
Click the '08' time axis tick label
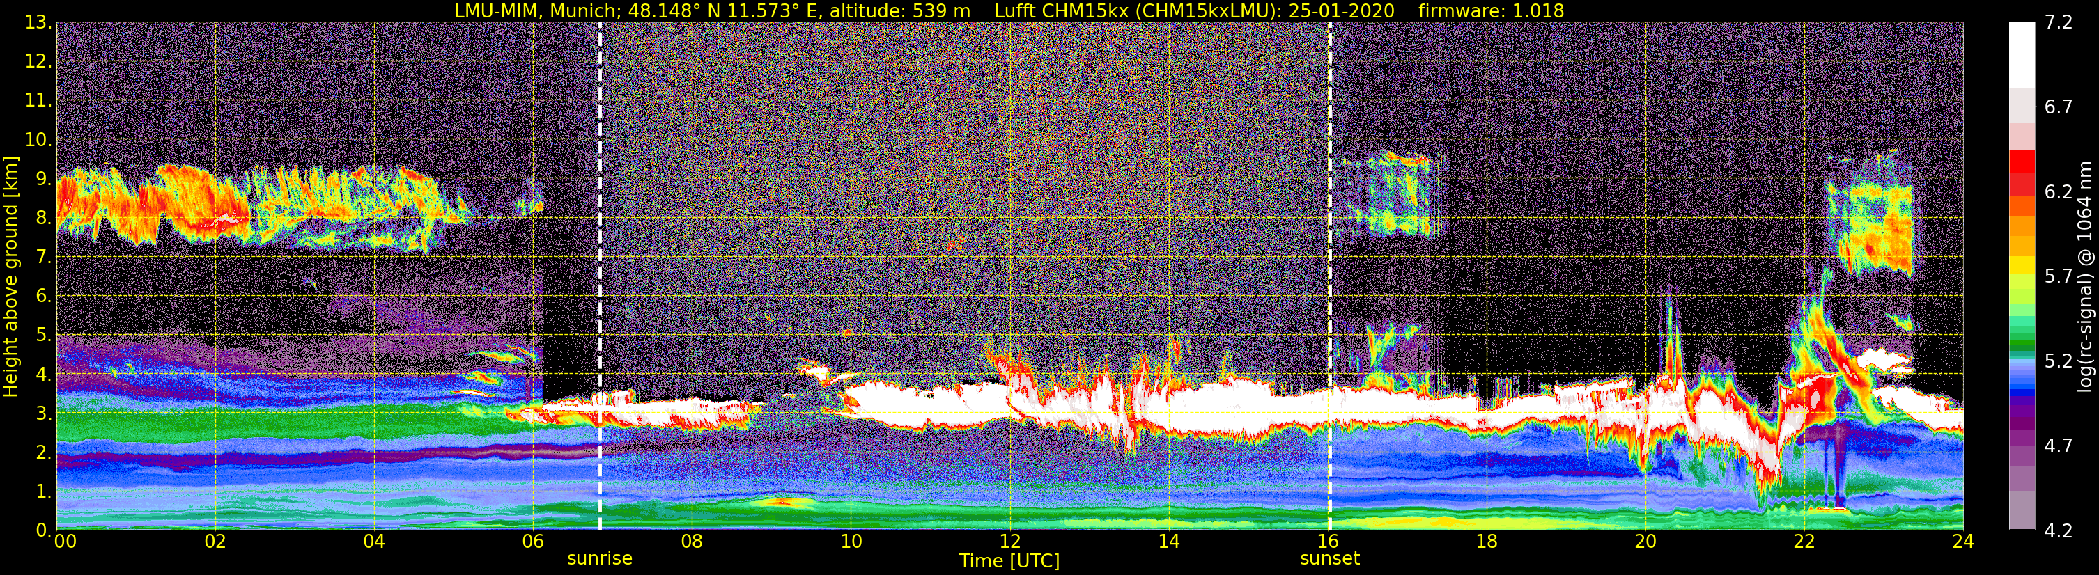pyautogui.click(x=692, y=542)
